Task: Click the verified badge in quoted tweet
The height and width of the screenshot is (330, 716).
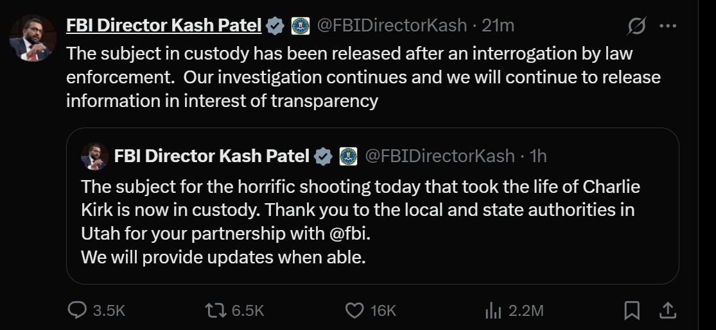Action: (324, 156)
